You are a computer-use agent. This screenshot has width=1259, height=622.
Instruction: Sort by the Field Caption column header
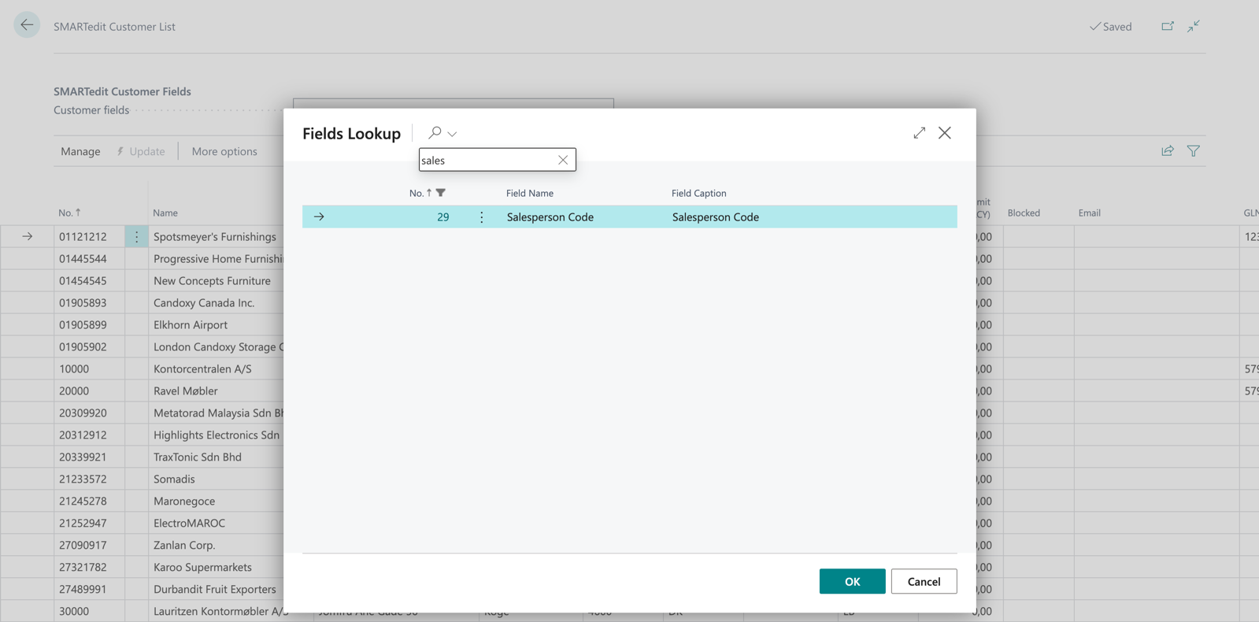pyautogui.click(x=698, y=193)
